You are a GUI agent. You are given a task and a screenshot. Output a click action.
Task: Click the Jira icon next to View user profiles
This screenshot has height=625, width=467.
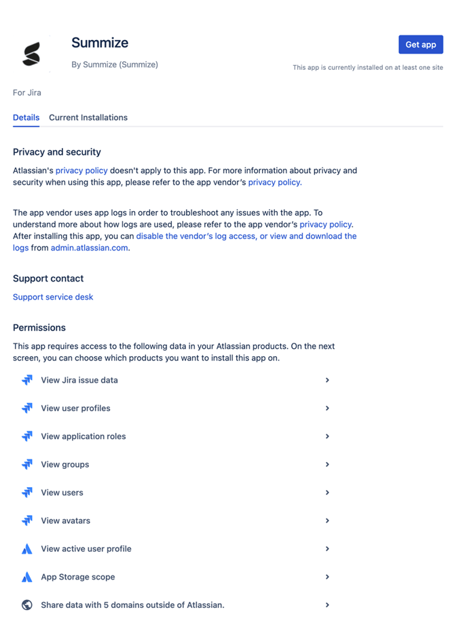(27, 408)
